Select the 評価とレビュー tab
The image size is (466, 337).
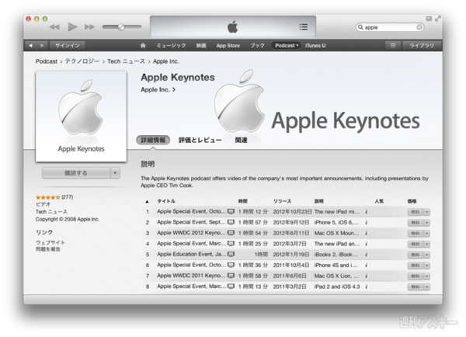tap(200, 141)
